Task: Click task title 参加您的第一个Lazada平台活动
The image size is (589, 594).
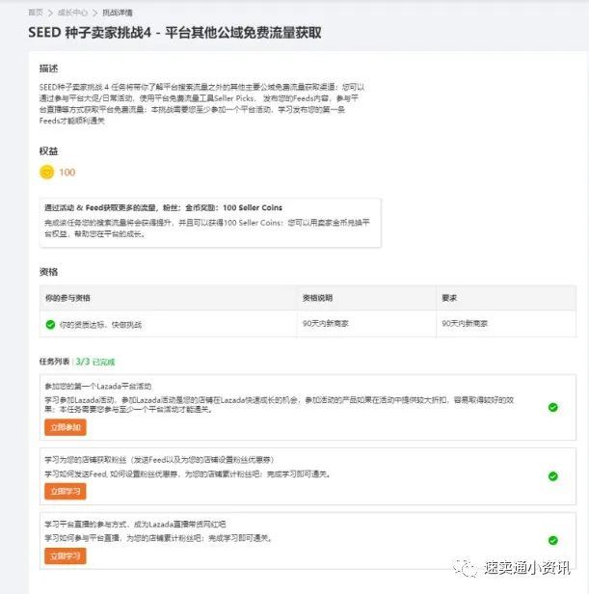Action: point(98,386)
